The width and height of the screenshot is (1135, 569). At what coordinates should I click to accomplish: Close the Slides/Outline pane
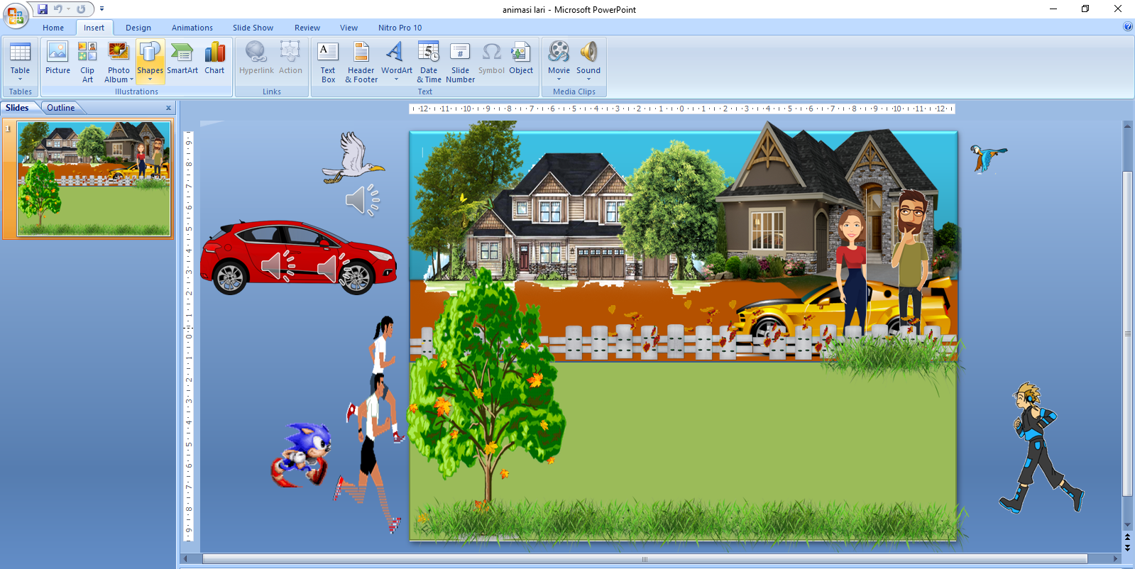(168, 108)
